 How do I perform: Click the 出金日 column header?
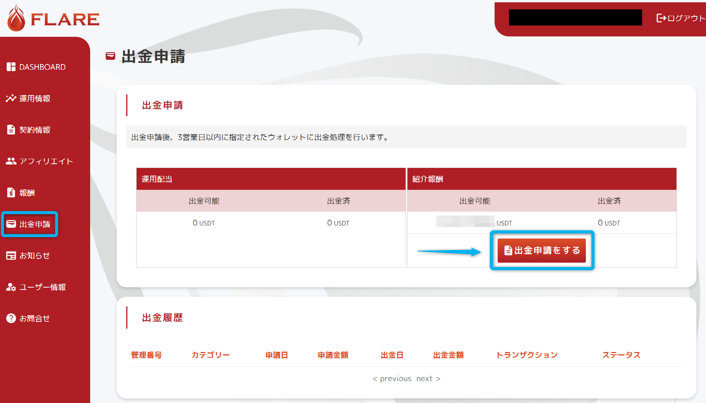pos(392,355)
